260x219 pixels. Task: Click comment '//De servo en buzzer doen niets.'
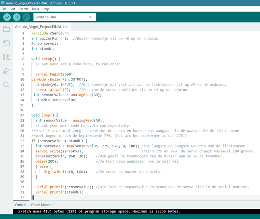pyautogui.click(x=129, y=172)
